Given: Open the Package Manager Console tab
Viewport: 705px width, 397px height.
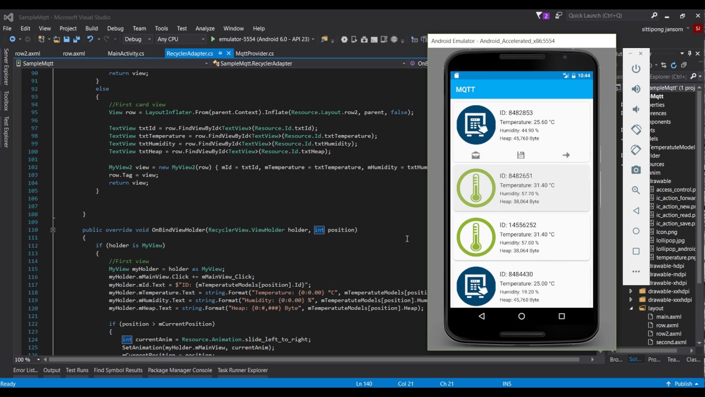Looking at the screenshot, I should [x=180, y=371].
